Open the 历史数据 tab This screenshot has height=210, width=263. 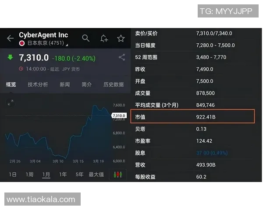(x=114, y=84)
